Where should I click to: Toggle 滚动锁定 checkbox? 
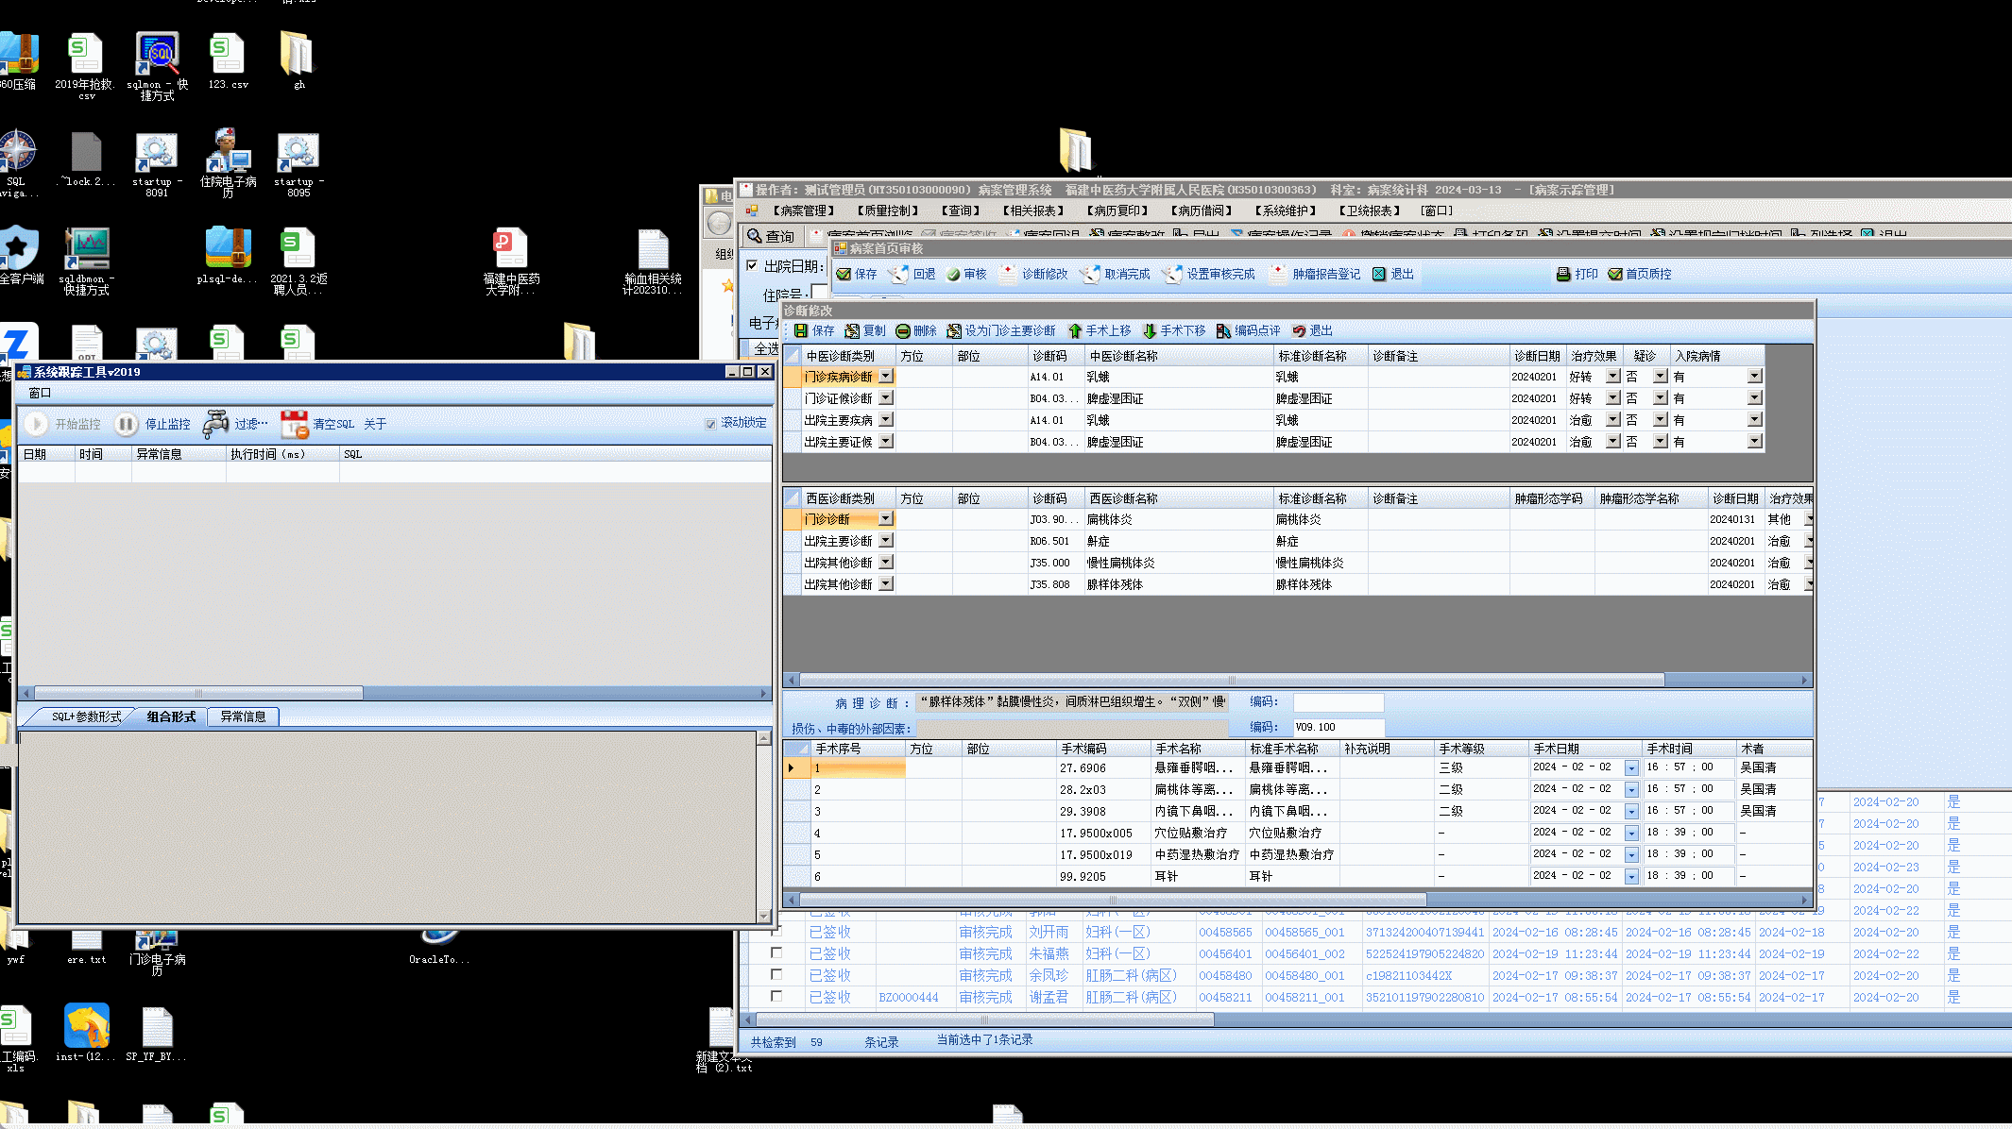710,424
